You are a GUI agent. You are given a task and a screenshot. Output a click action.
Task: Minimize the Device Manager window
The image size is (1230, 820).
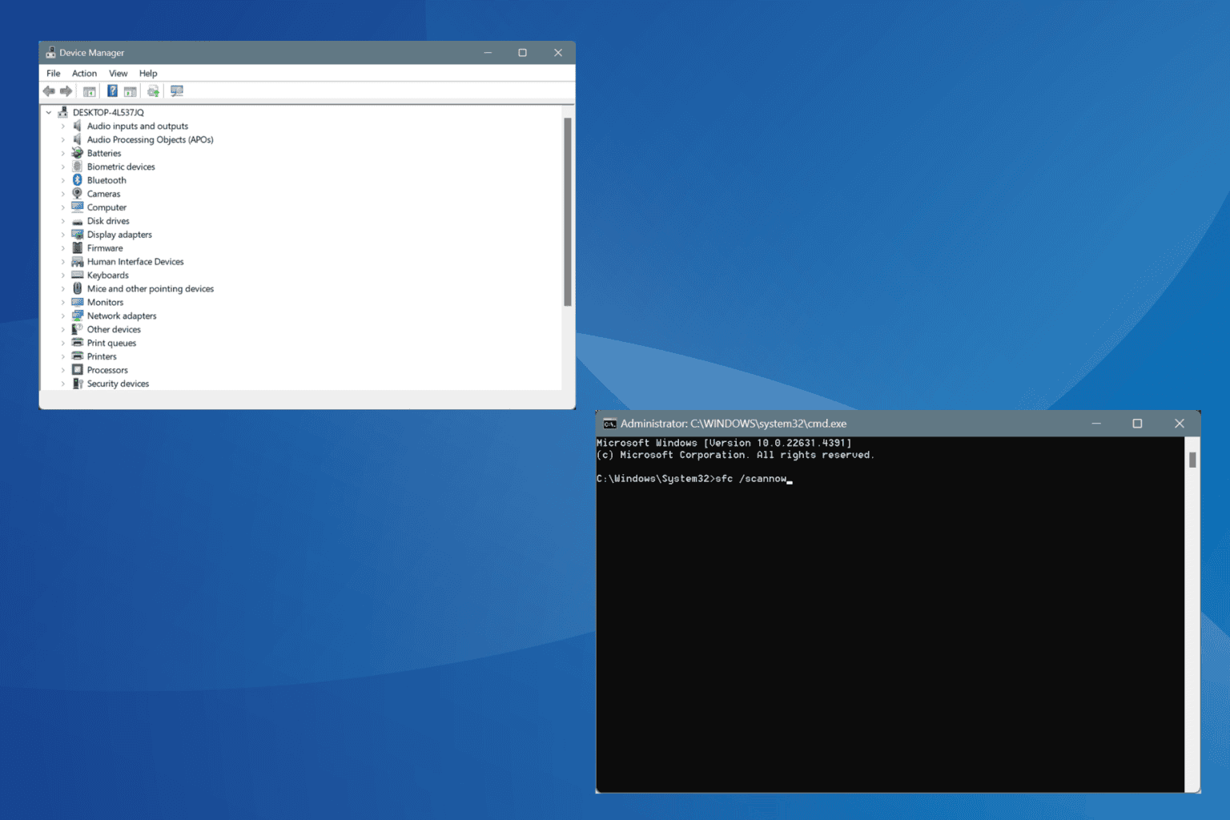pos(488,53)
